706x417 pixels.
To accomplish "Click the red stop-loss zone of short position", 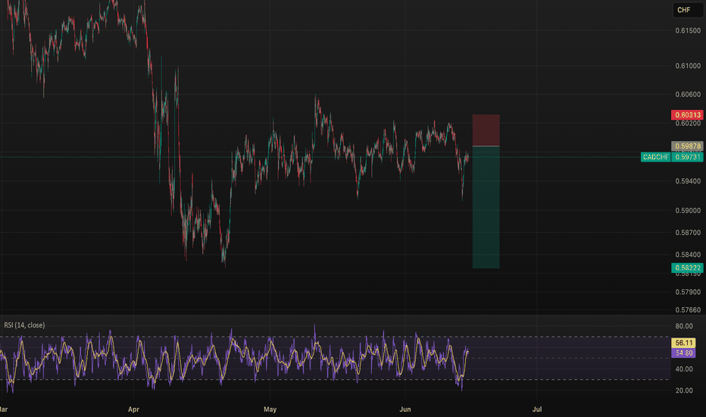I will [486, 130].
